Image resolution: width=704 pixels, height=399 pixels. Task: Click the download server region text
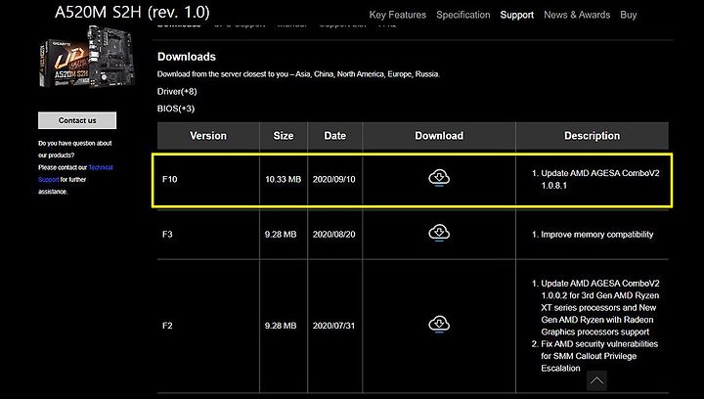click(x=298, y=74)
